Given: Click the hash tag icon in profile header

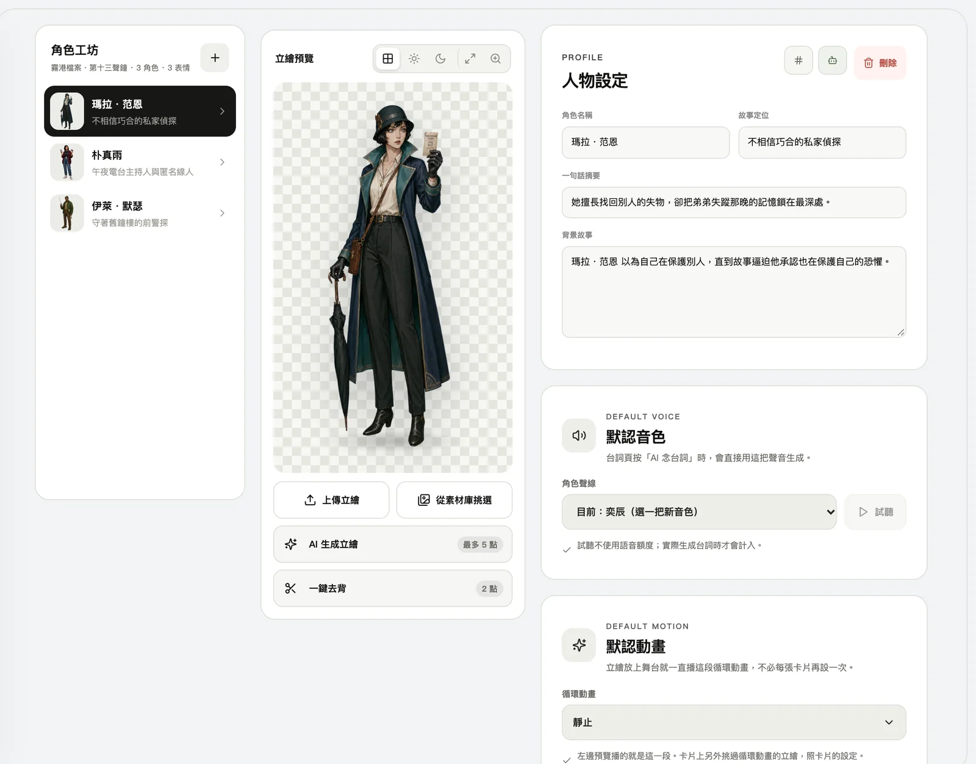Looking at the screenshot, I should coord(798,60).
